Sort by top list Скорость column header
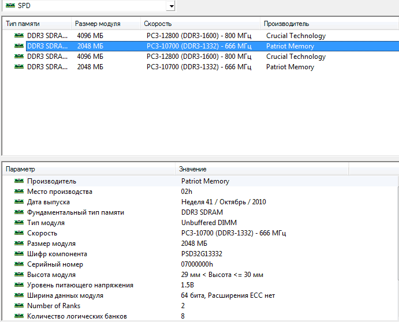The image size is (399, 322). point(200,24)
